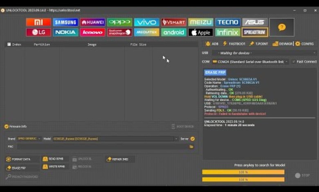
Task: Click the lower 100% progress bar
Action: [x=243, y=179]
